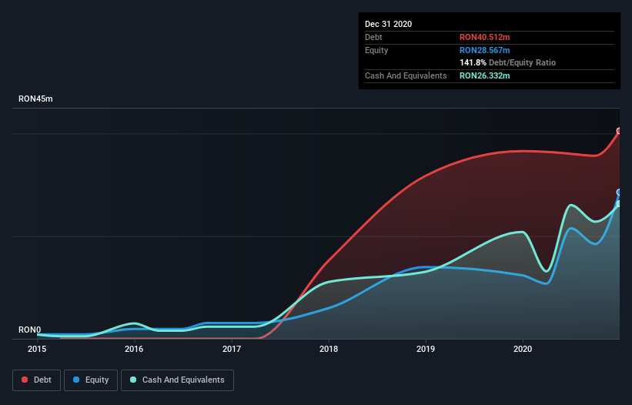The image size is (632, 405).
Task: Click the RON26.332m cash value
Action: (485, 75)
